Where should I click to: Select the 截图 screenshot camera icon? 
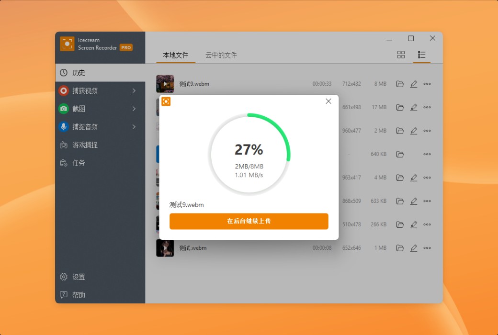pyautogui.click(x=63, y=109)
